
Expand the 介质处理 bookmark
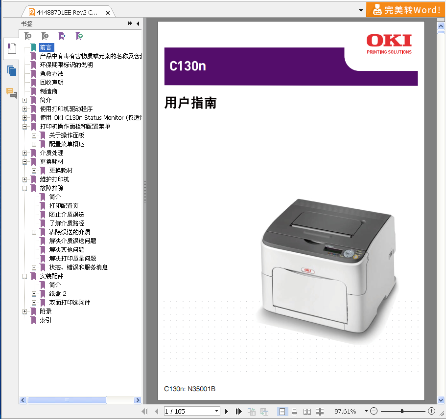click(x=25, y=153)
